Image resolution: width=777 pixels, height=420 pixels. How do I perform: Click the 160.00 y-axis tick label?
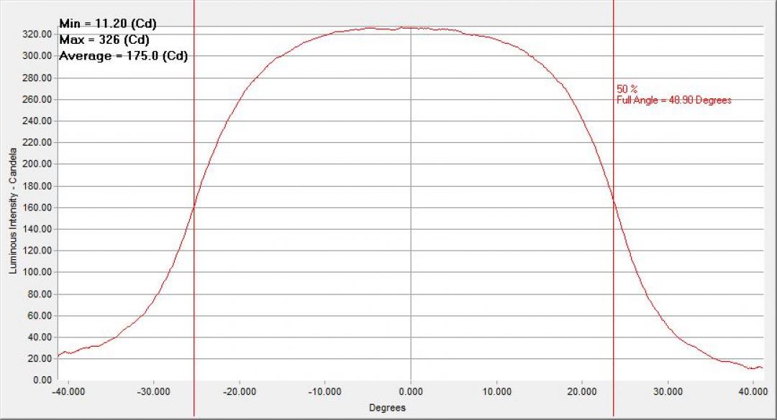coord(37,207)
